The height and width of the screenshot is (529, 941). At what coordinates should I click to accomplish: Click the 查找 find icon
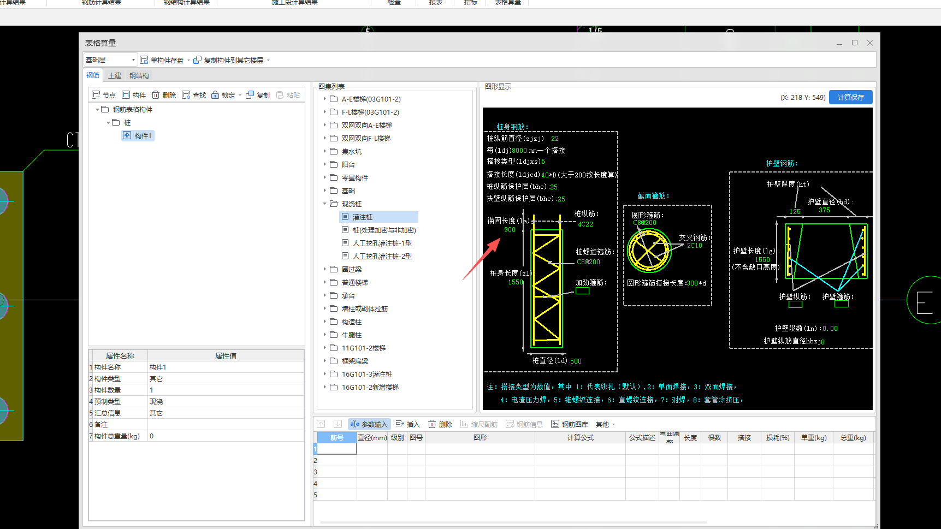pos(186,95)
